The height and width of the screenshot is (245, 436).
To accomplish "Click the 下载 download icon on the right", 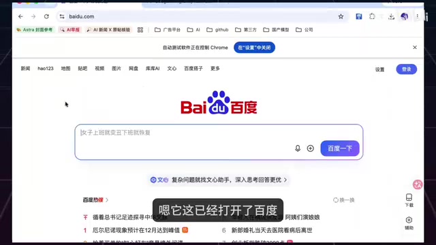I will tap(409, 200).
